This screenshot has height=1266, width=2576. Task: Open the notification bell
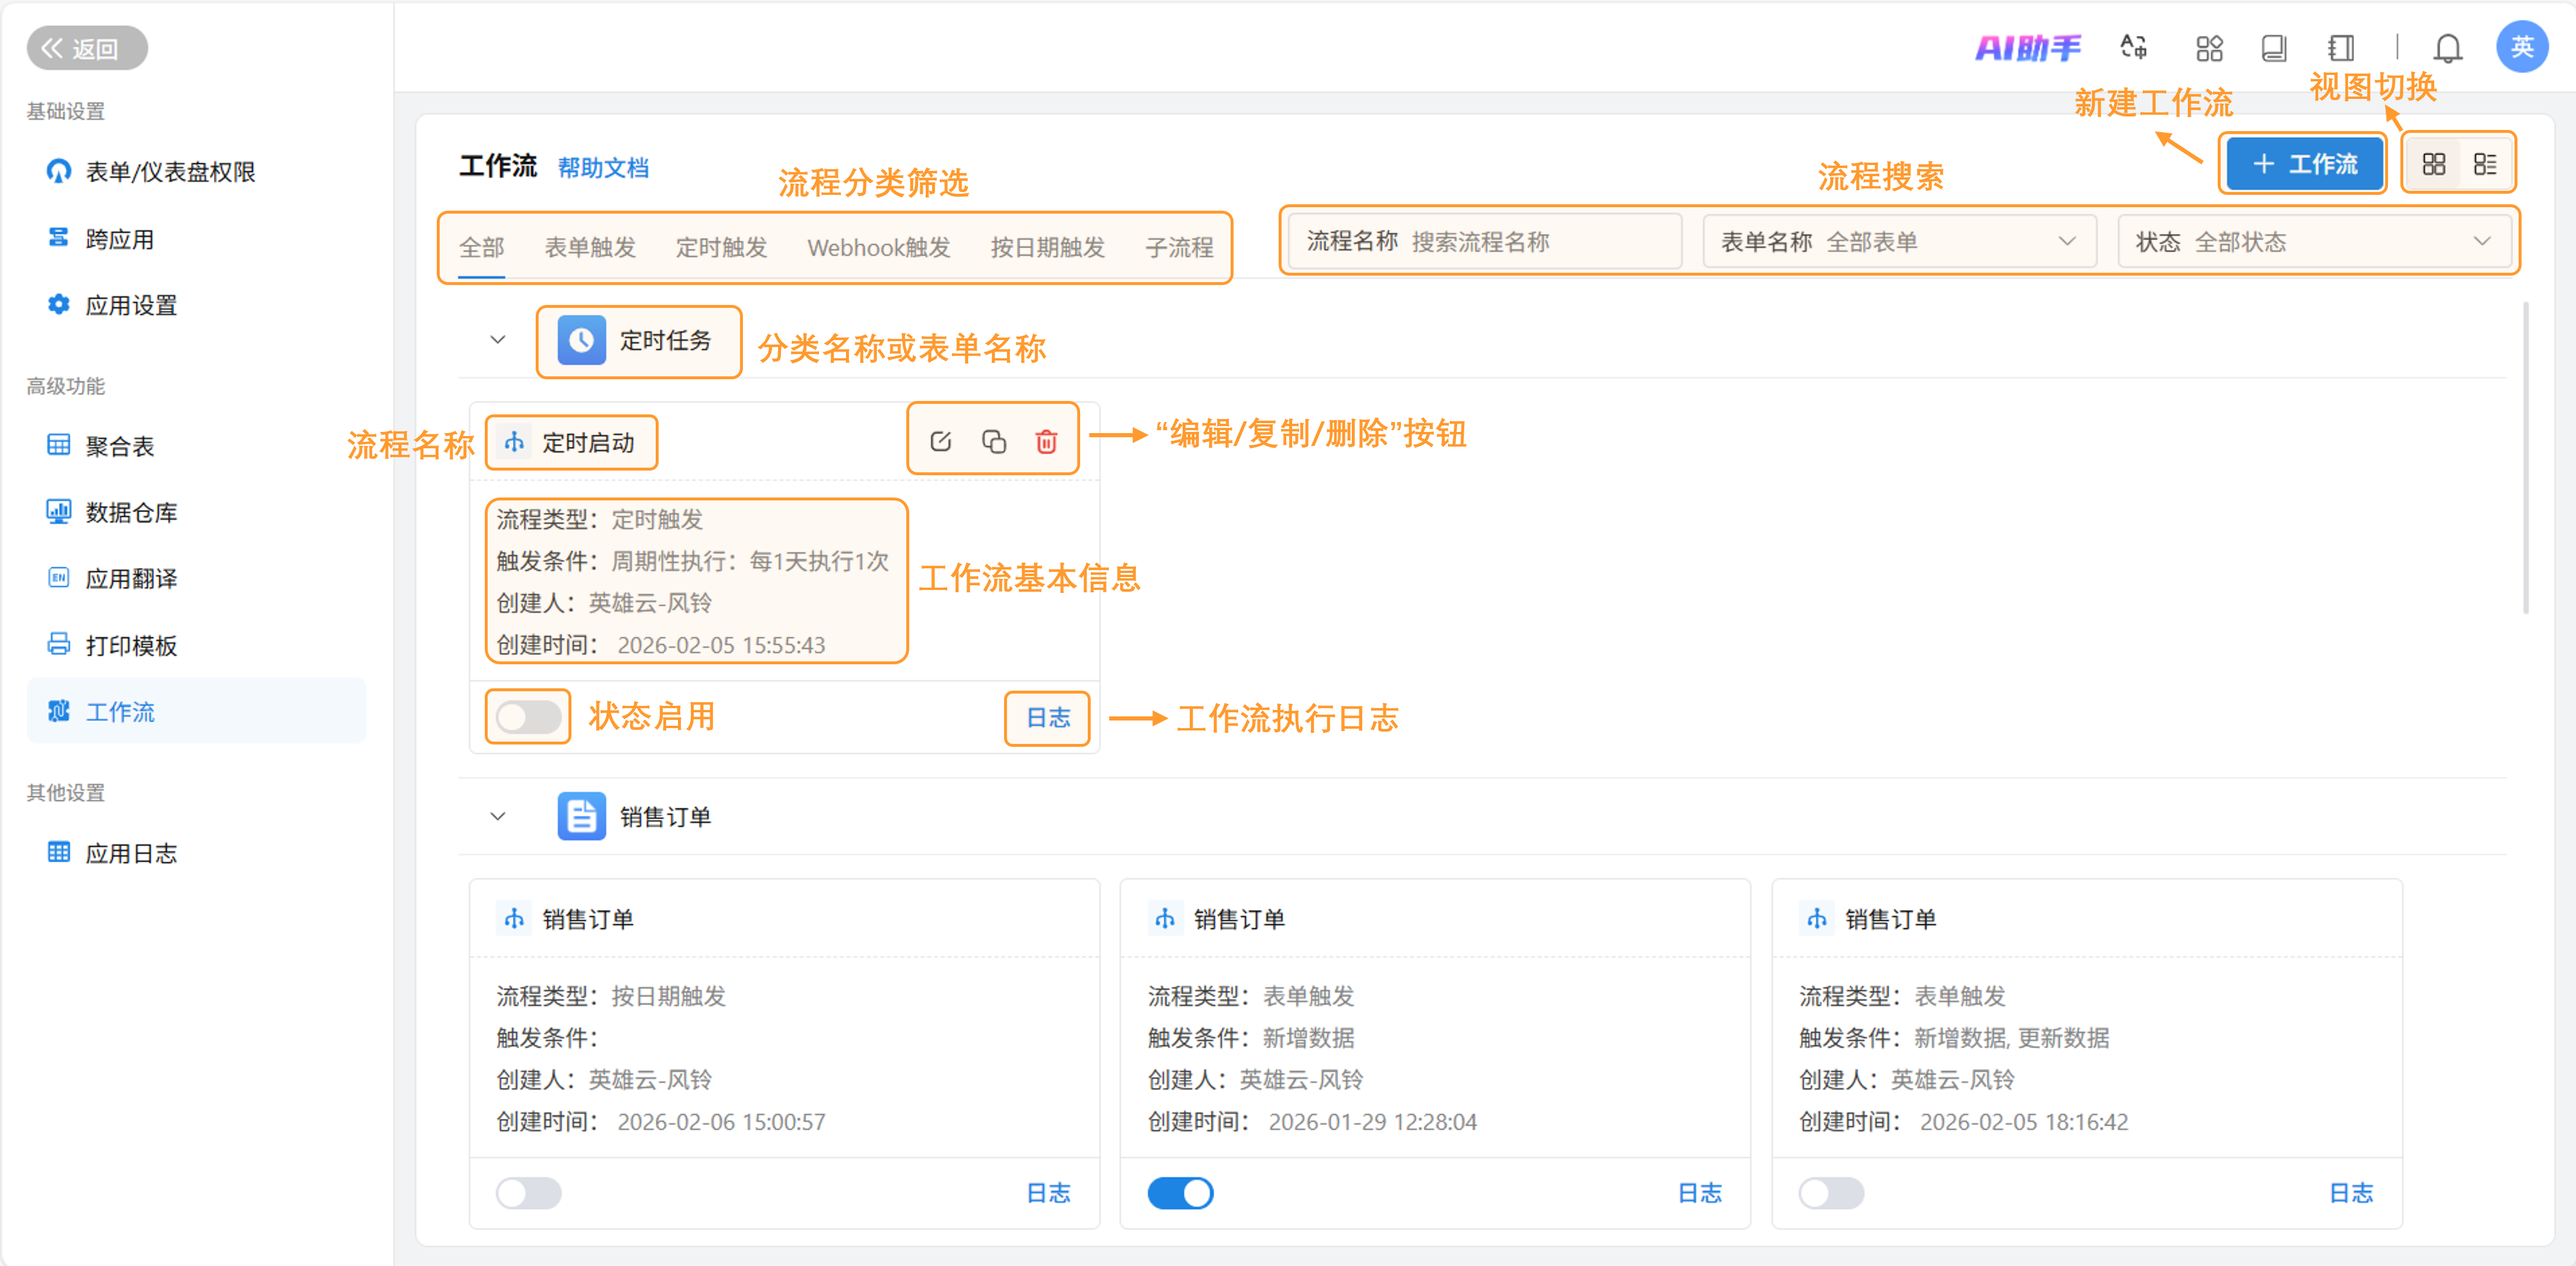pos(2447,48)
